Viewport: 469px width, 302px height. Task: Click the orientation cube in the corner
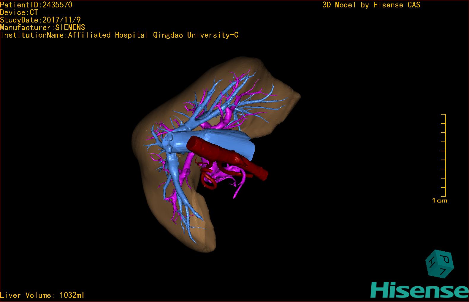click(x=440, y=264)
